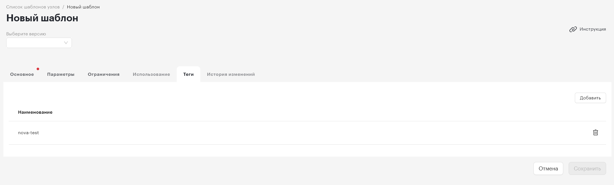Go to the Ограничения tab

[x=103, y=74]
